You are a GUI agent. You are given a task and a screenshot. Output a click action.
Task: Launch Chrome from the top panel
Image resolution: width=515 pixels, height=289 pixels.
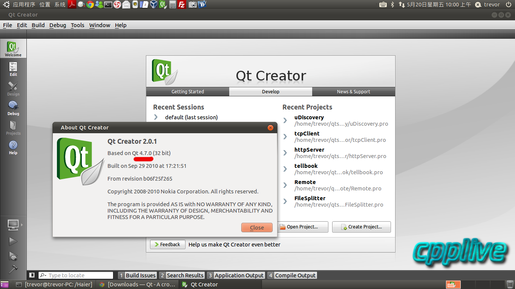click(x=90, y=5)
